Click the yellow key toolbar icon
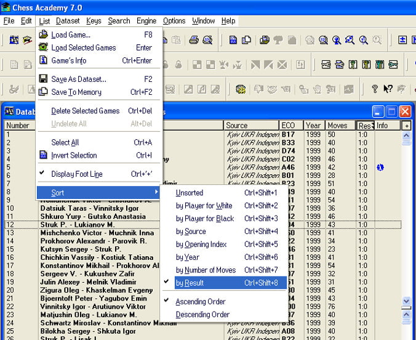This screenshot has height=340, width=416. pyautogui.click(x=366, y=65)
